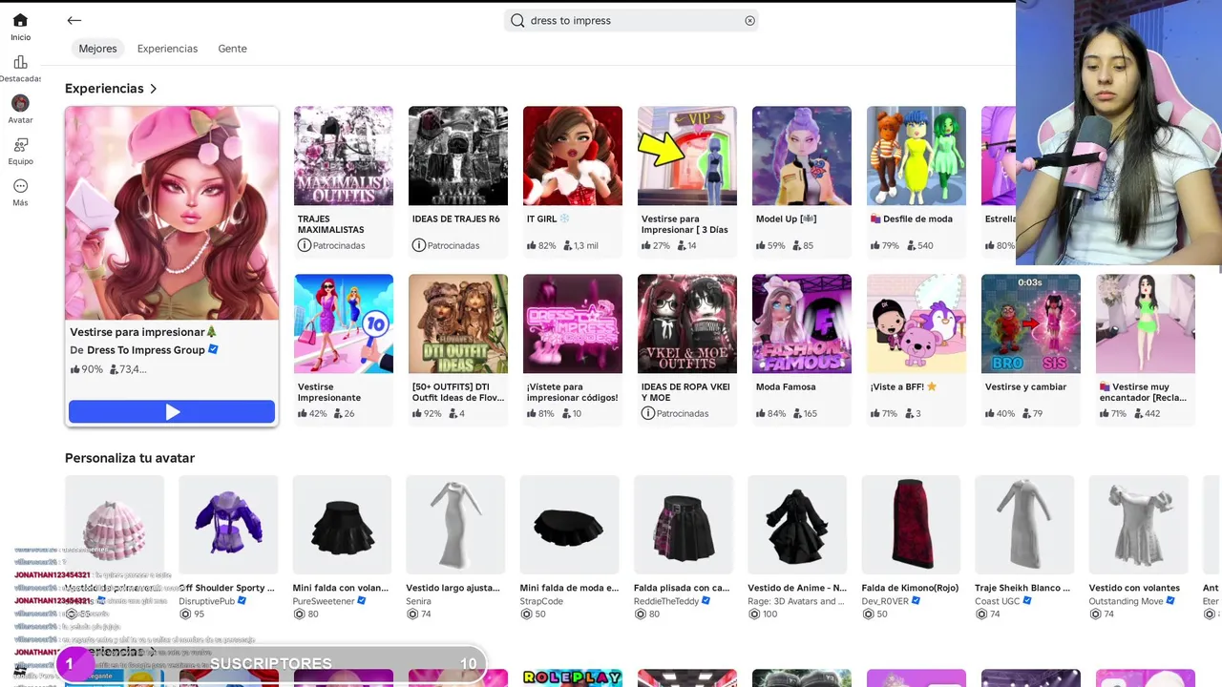Viewport: 1222px width, 687px height.
Task: Open the Destacadas charts icon in sidebar
Action: click(20, 62)
